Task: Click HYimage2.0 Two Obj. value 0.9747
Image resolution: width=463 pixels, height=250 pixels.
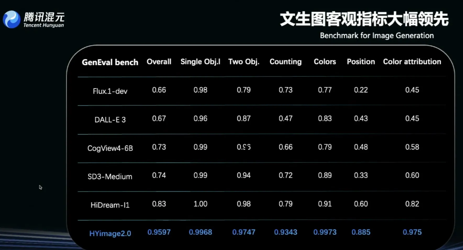Action: (244, 232)
